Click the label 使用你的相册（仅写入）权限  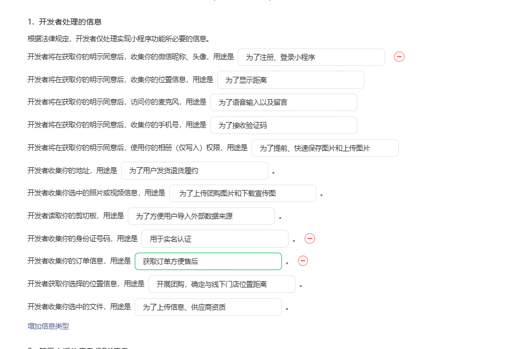175,148
